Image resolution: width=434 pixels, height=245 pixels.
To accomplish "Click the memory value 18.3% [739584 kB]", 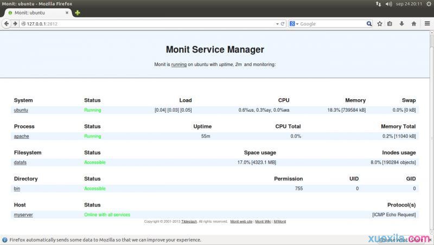I will [347, 110].
